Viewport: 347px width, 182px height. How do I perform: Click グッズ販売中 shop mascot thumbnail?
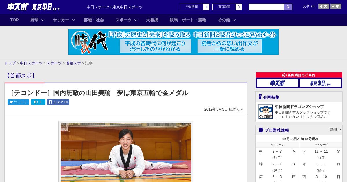(x=266, y=112)
